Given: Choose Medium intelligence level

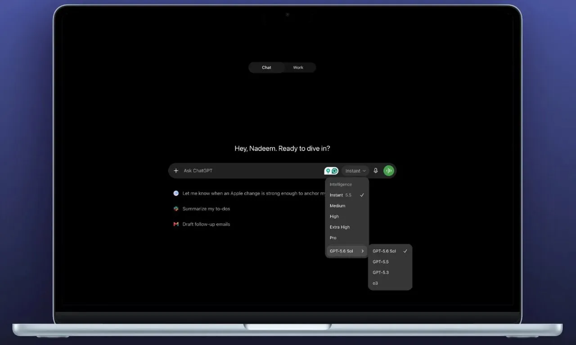Looking at the screenshot, I should pyautogui.click(x=347, y=206).
